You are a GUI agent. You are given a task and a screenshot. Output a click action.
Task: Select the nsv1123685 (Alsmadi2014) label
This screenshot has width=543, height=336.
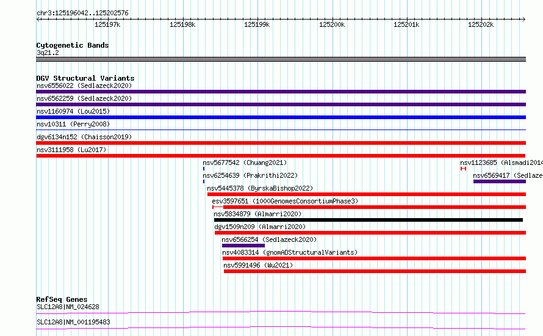pyautogui.click(x=502, y=163)
